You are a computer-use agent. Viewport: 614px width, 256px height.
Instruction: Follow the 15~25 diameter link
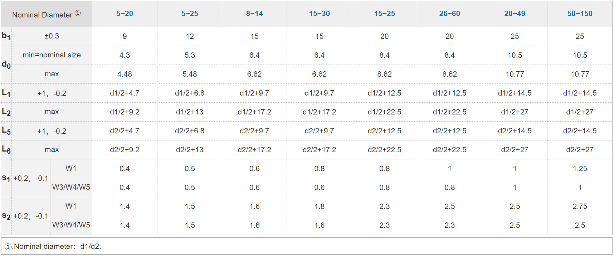coord(385,14)
